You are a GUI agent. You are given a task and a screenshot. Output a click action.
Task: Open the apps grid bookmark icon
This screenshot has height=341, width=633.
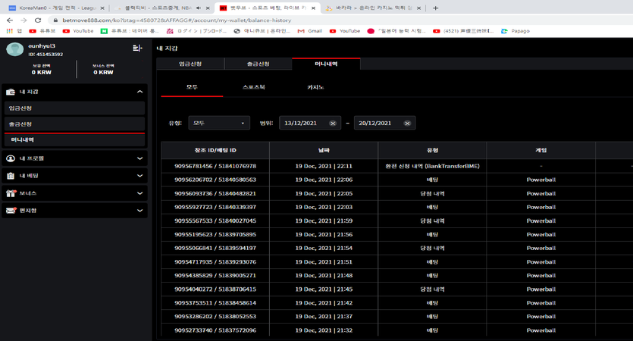[9, 30]
